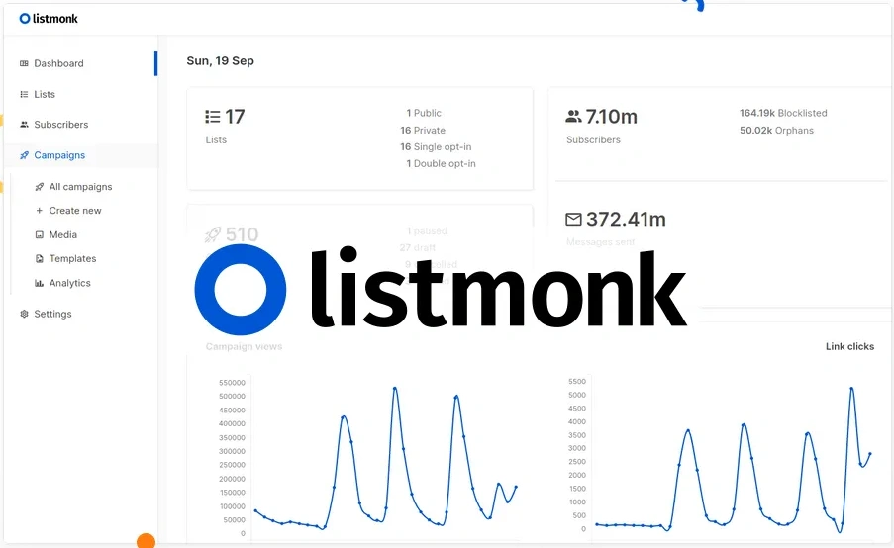Click the '16 Private' stat

(x=423, y=130)
